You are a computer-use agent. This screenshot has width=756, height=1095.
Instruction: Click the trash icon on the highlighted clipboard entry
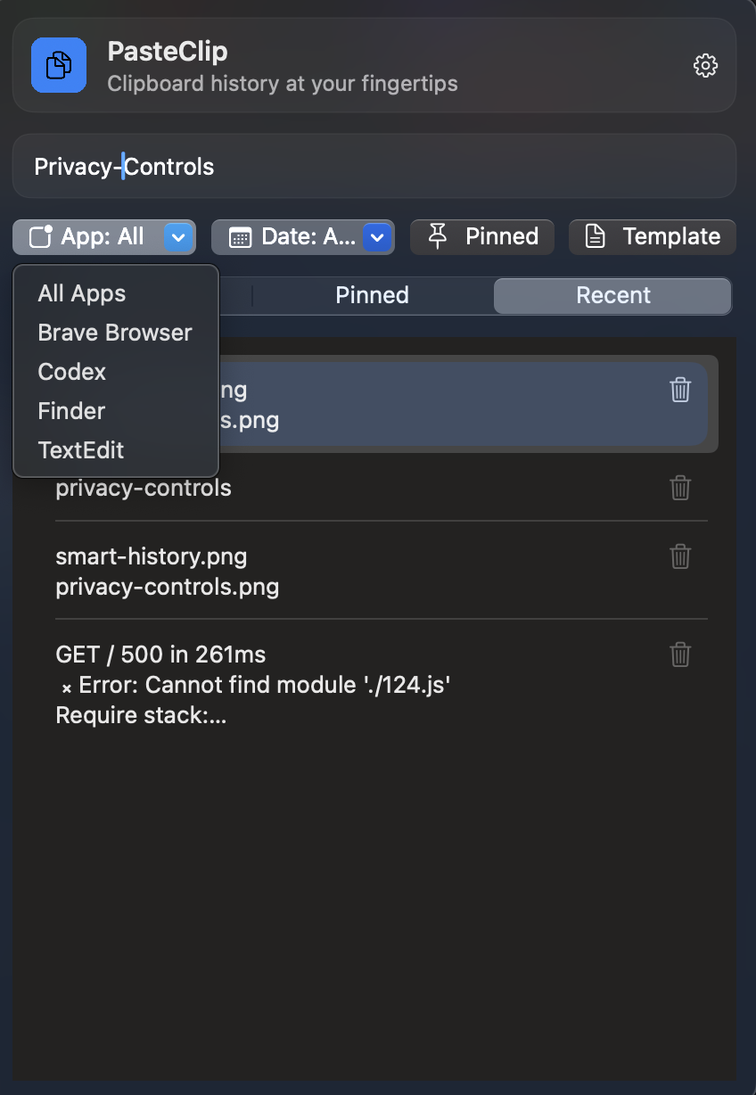680,390
